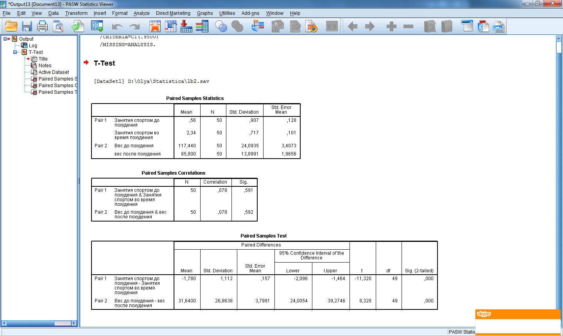Click outline scrollbar right arrow
The height and width of the screenshot is (336, 563).
pos(74,323)
